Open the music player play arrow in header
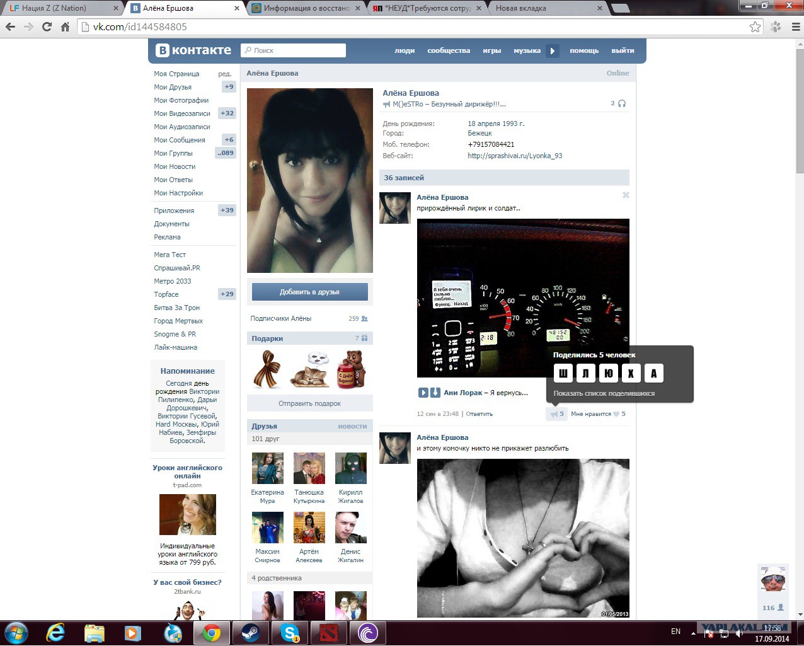This screenshot has width=804, height=646. point(553,50)
